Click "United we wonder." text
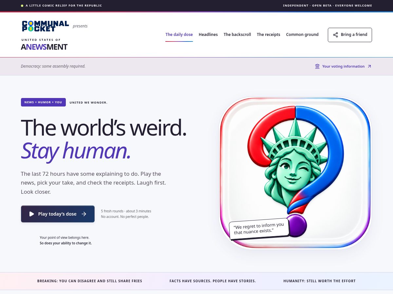 click(x=88, y=103)
